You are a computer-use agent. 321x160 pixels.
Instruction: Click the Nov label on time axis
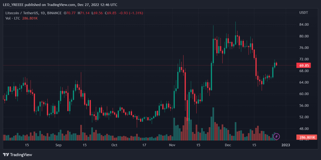pos(172,145)
